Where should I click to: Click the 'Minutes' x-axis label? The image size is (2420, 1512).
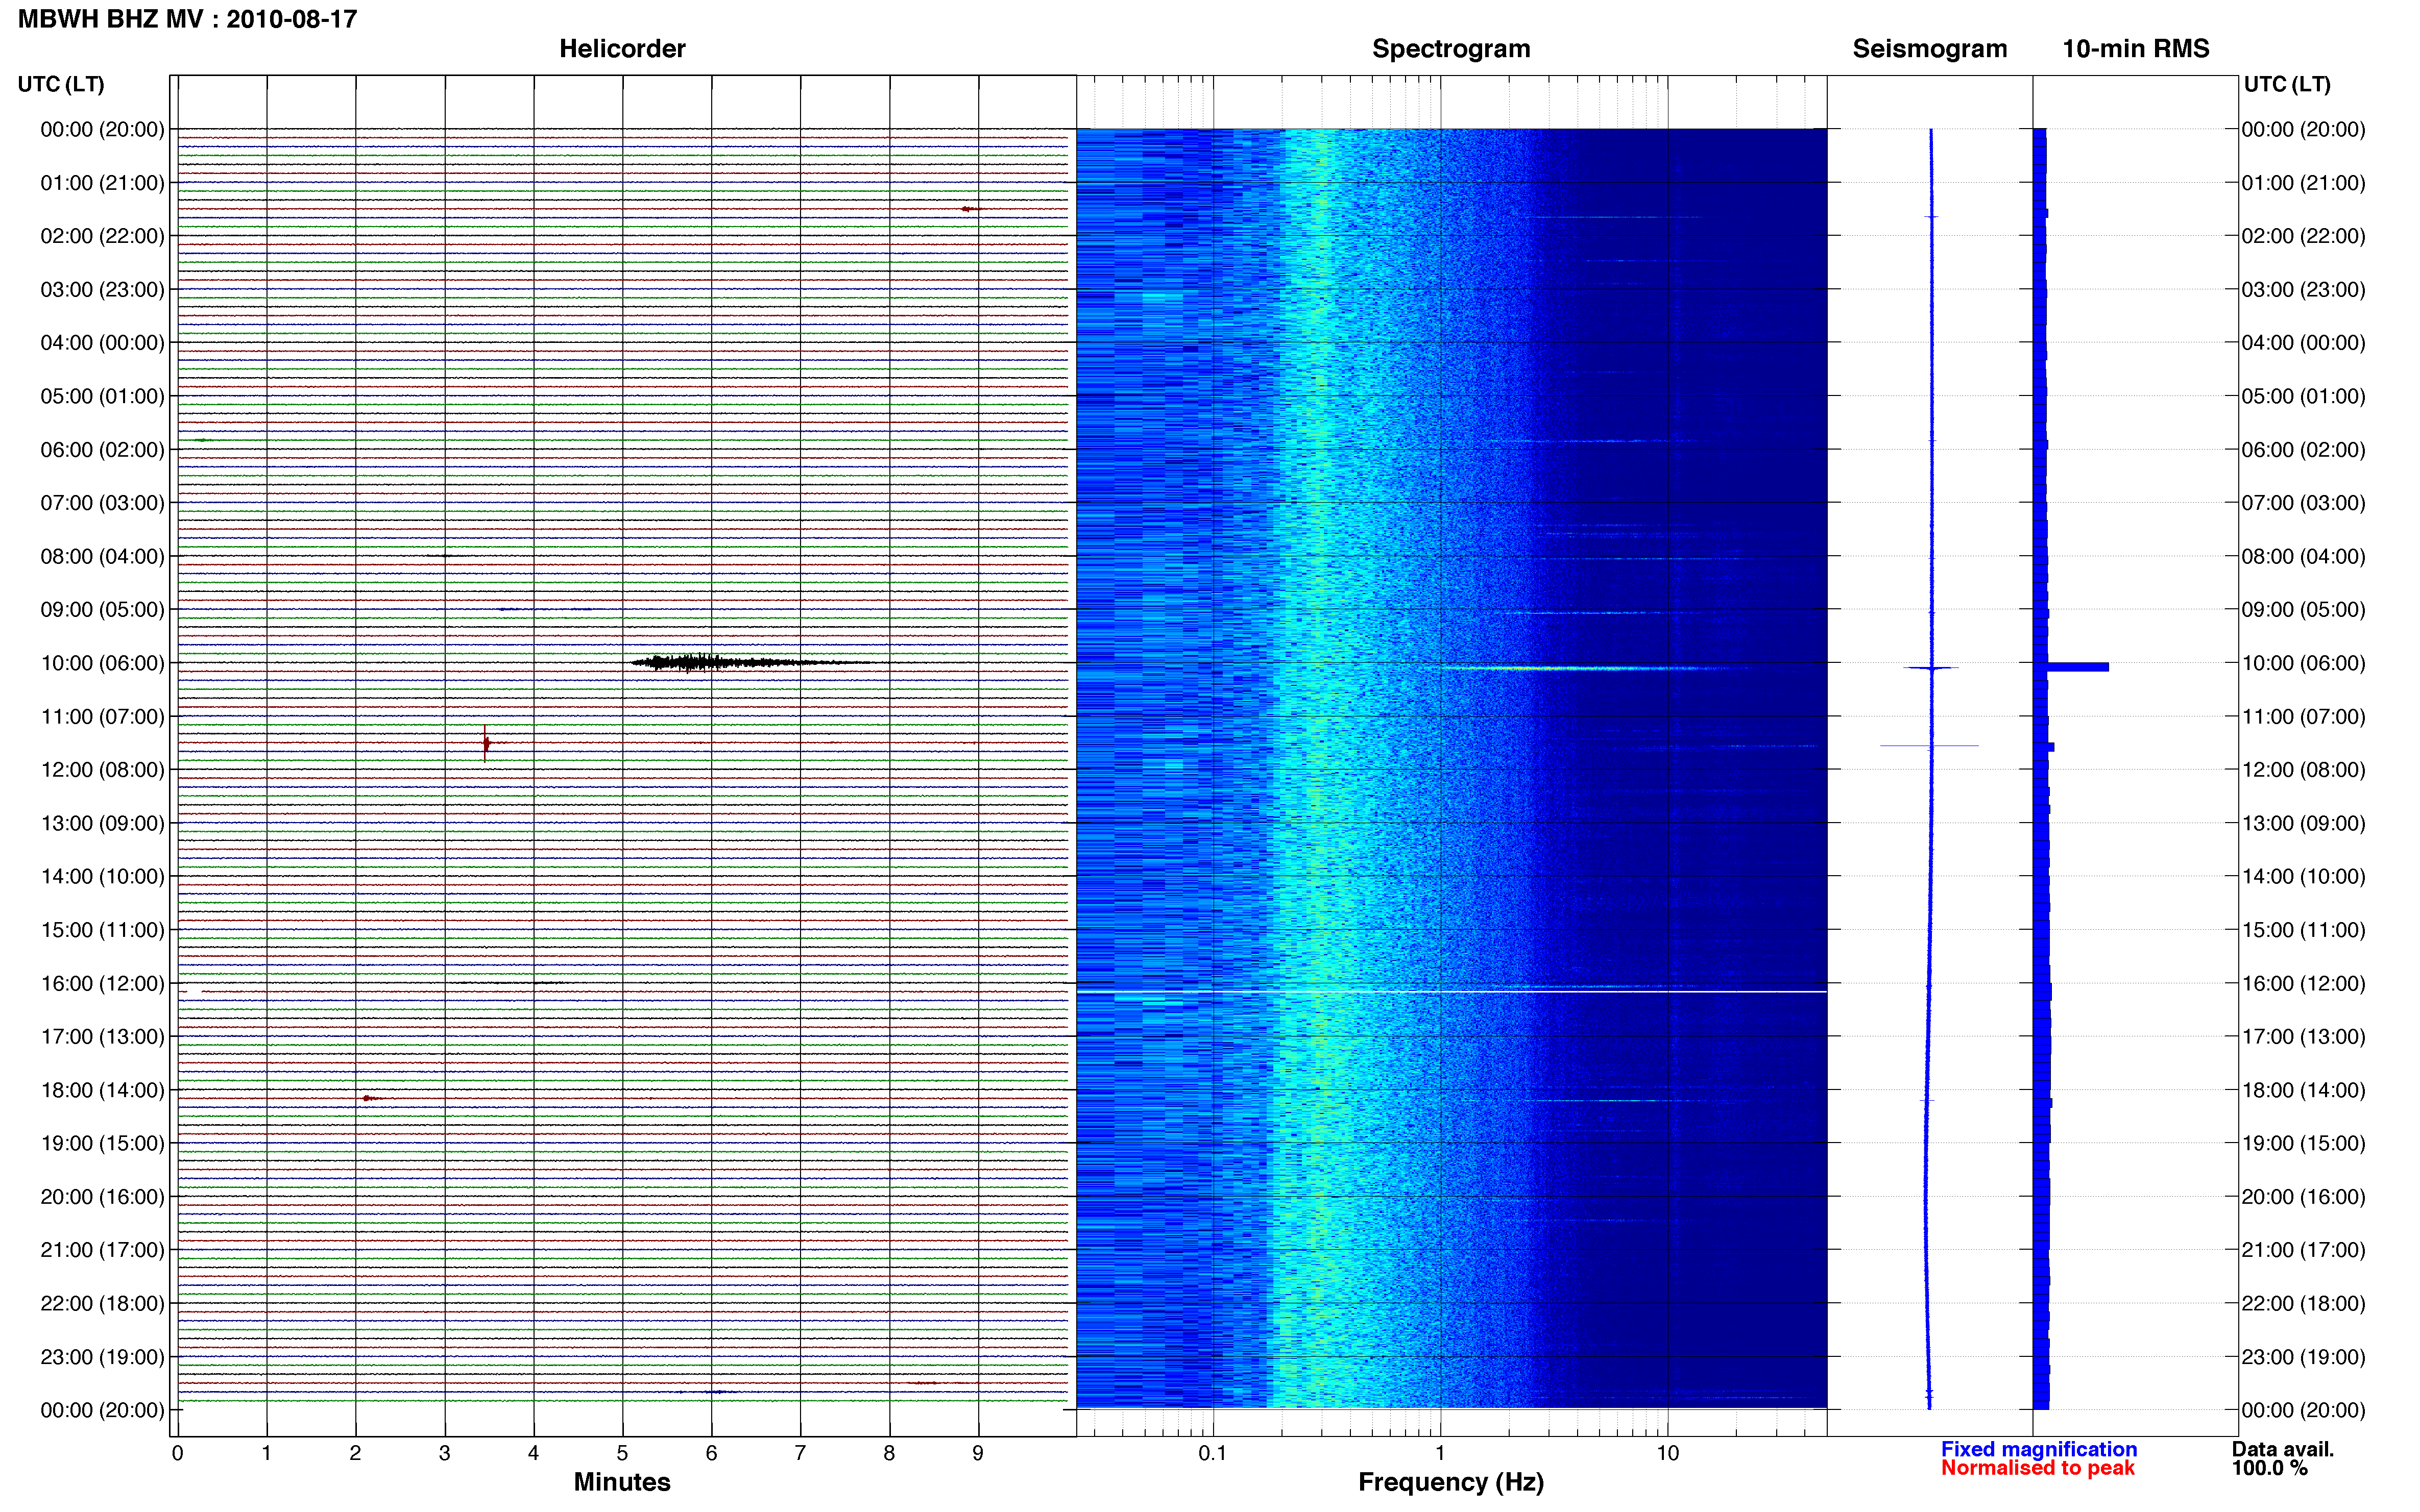pos(622,1482)
